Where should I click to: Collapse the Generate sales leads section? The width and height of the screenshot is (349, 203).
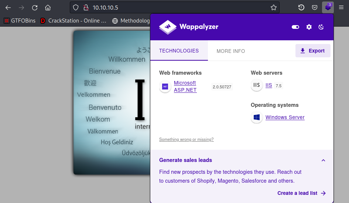click(324, 160)
